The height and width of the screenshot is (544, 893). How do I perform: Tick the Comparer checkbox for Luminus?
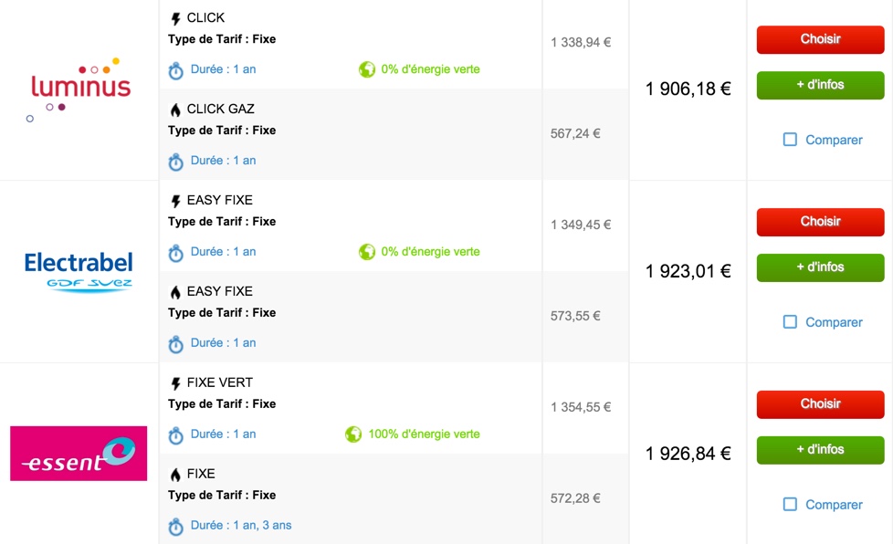pyautogui.click(x=791, y=140)
